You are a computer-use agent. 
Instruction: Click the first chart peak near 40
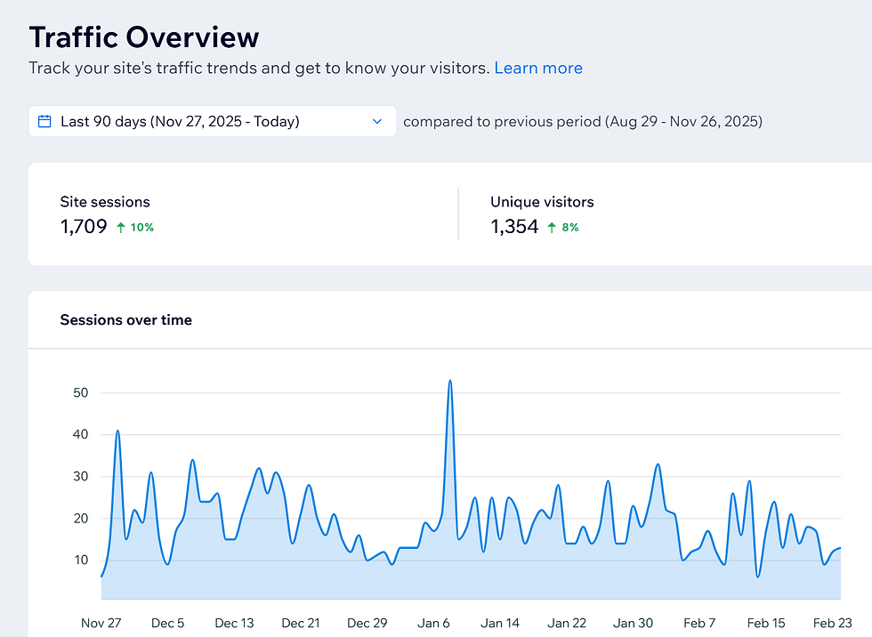(117, 431)
